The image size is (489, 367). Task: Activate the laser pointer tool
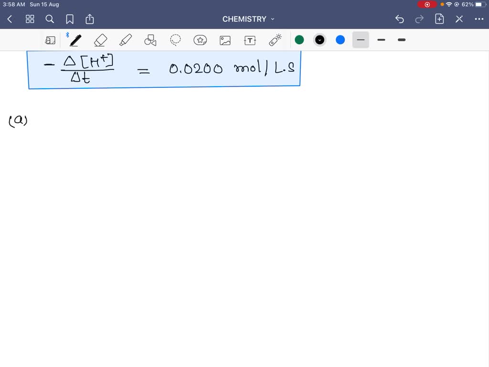275,40
